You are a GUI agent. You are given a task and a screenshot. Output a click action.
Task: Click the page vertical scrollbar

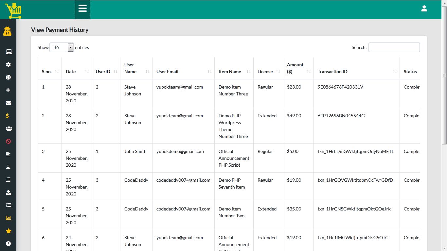coord(444,75)
